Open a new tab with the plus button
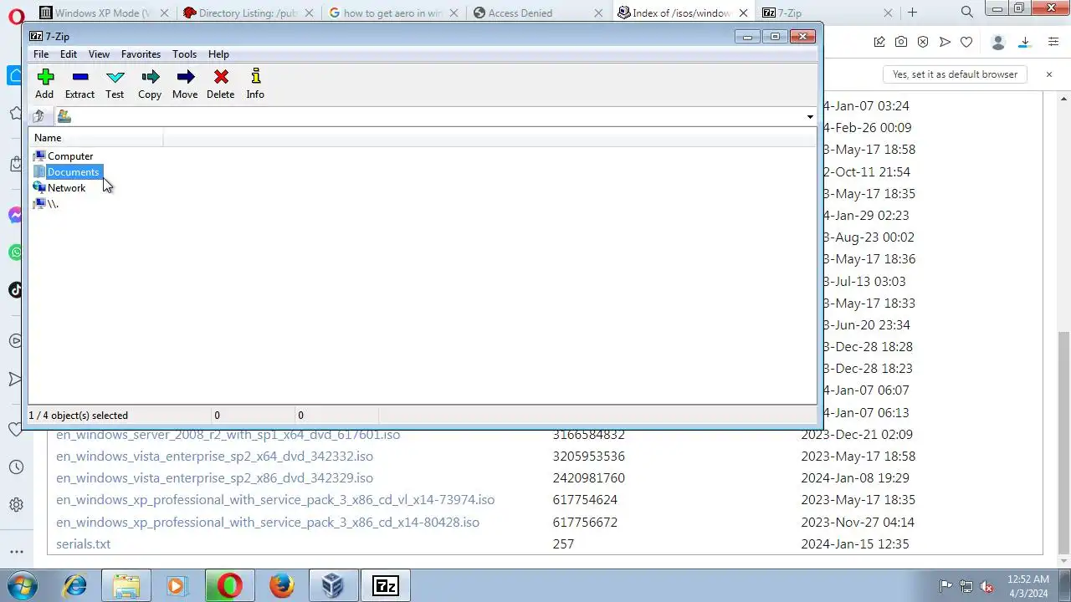The image size is (1071, 602). coord(913,13)
